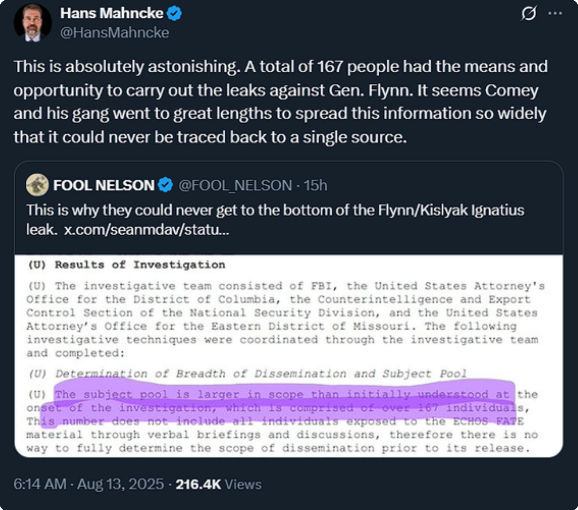View the 216.4K Views analytics
This screenshot has width=578, height=510.
pos(219,484)
